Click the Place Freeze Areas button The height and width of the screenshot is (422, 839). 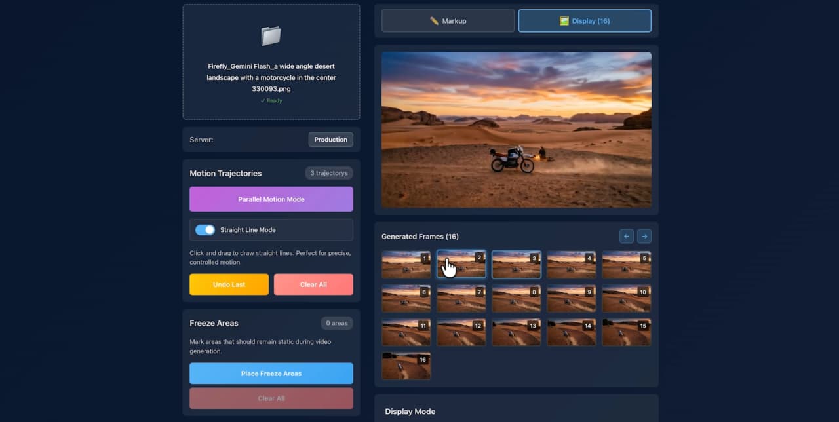click(271, 373)
